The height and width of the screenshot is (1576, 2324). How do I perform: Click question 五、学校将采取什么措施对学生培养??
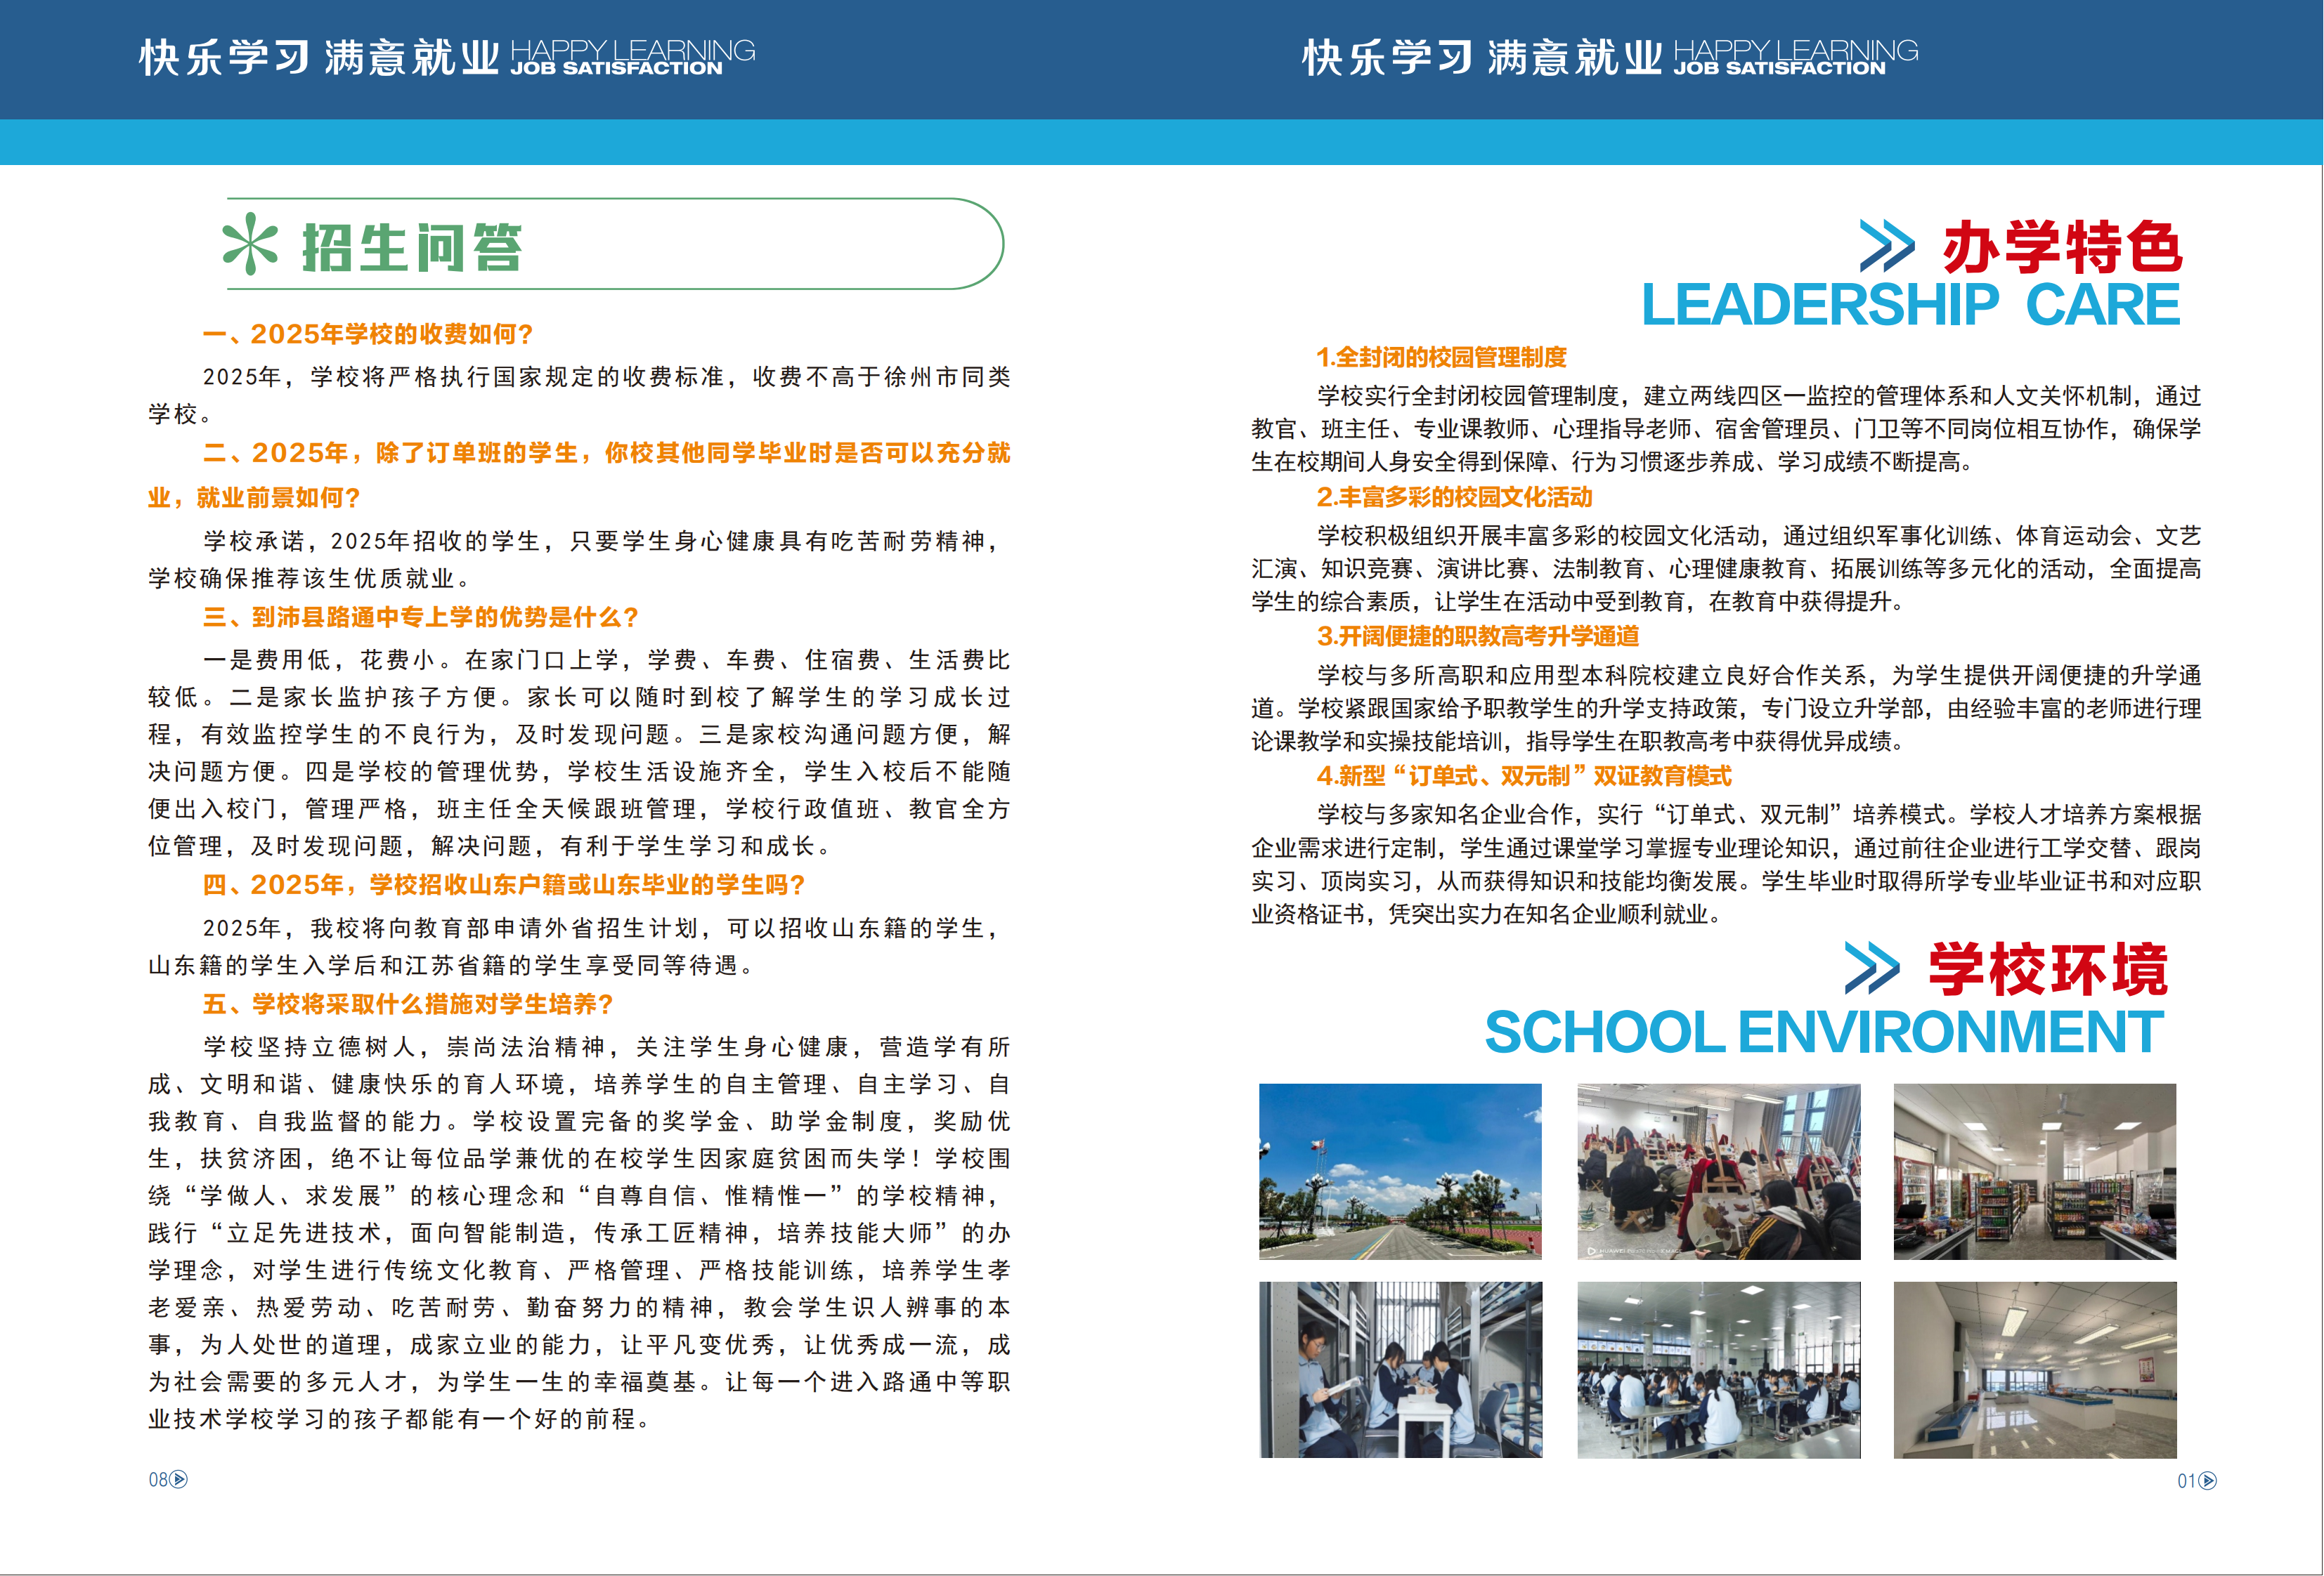[408, 1004]
